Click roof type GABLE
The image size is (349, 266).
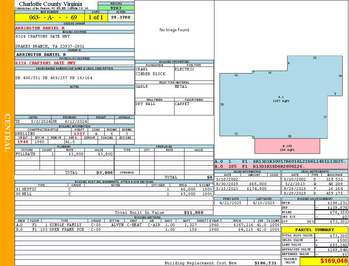click(x=142, y=86)
